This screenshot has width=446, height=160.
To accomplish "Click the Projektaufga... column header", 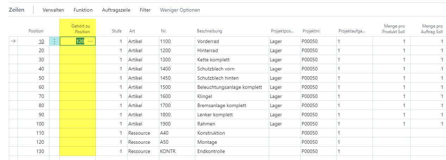I will click(x=352, y=31).
